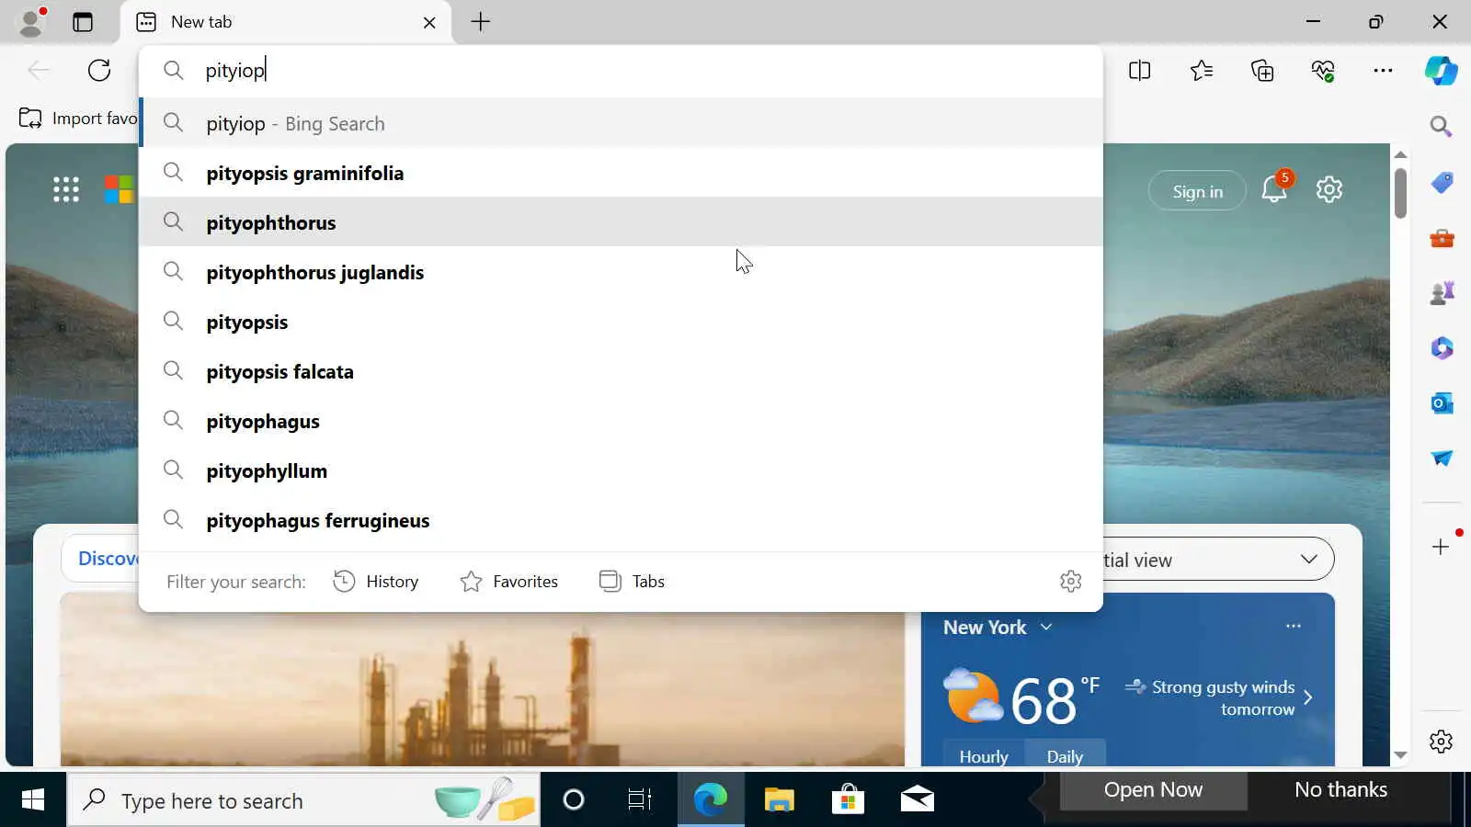
Task: Click Import favorites bookmark bar item
Action: coord(78,119)
